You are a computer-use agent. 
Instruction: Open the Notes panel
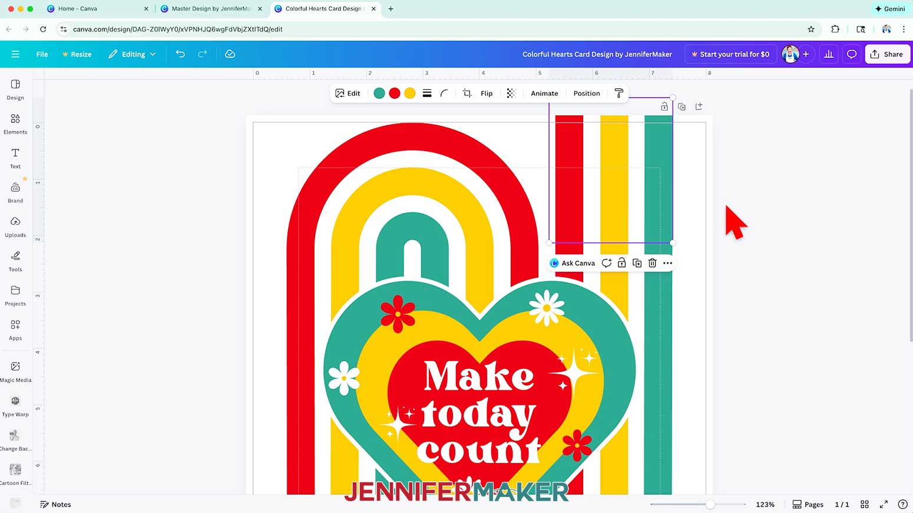pos(55,504)
